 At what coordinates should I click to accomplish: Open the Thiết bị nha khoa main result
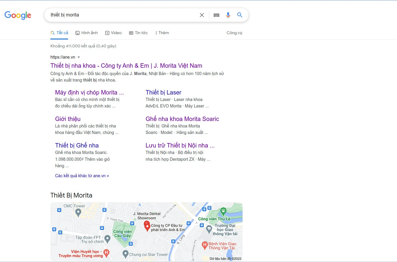click(126, 66)
